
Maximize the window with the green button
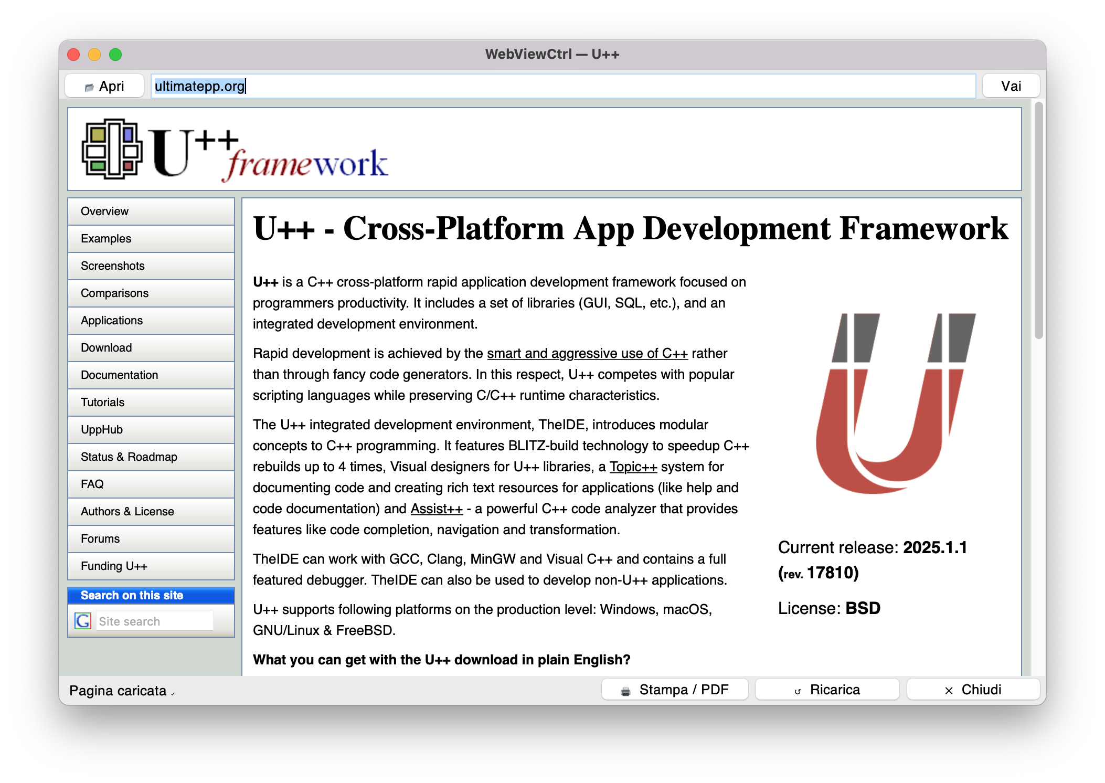pos(115,55)
